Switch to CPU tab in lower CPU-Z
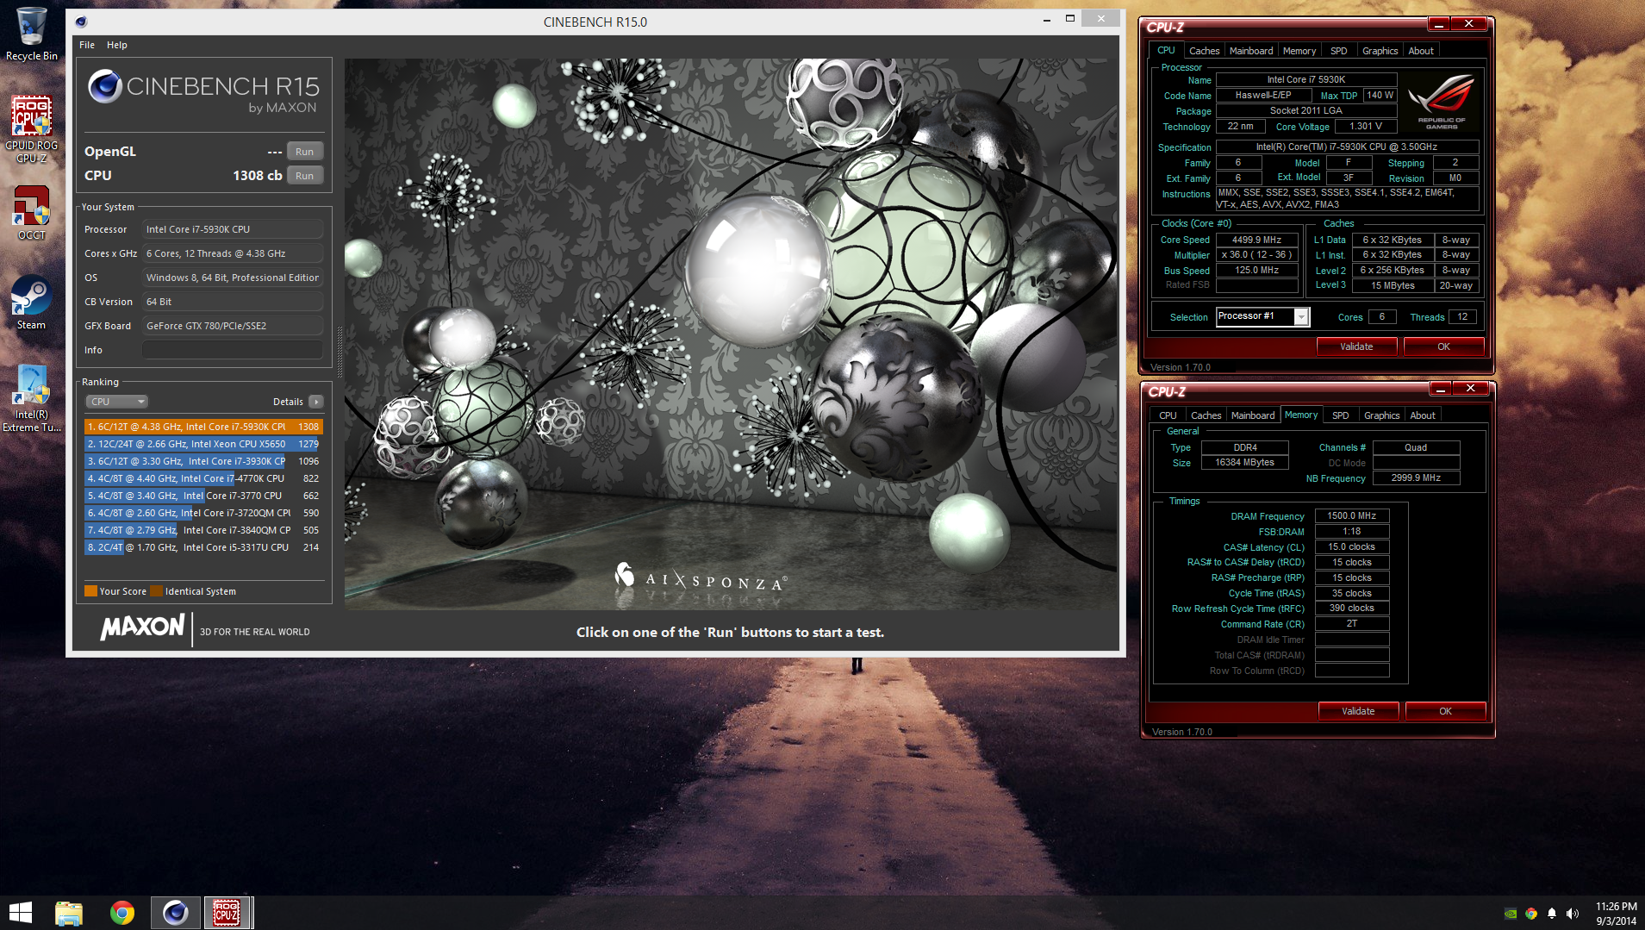 1168,415
